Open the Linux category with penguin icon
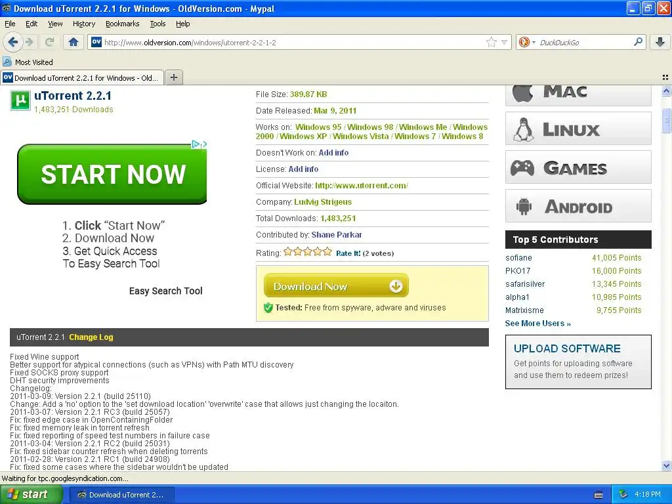This screenshot has width=672, height=504. click(x=578, y=129)
